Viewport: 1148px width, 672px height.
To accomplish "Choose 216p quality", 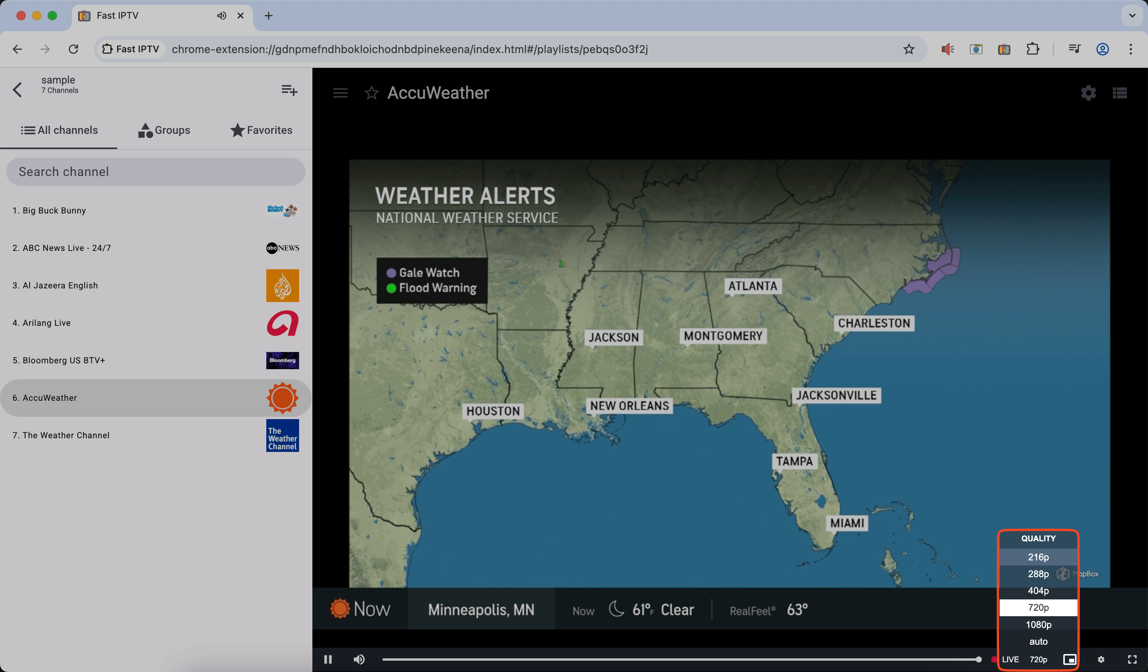I will click(1038, 557).
